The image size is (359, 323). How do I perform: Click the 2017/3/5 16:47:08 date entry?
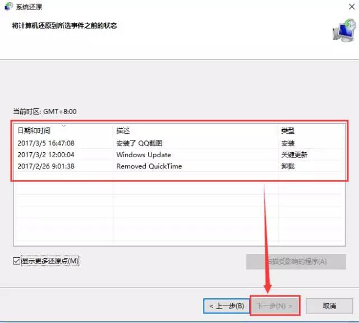pyautogui.click(x=46, y=143)
